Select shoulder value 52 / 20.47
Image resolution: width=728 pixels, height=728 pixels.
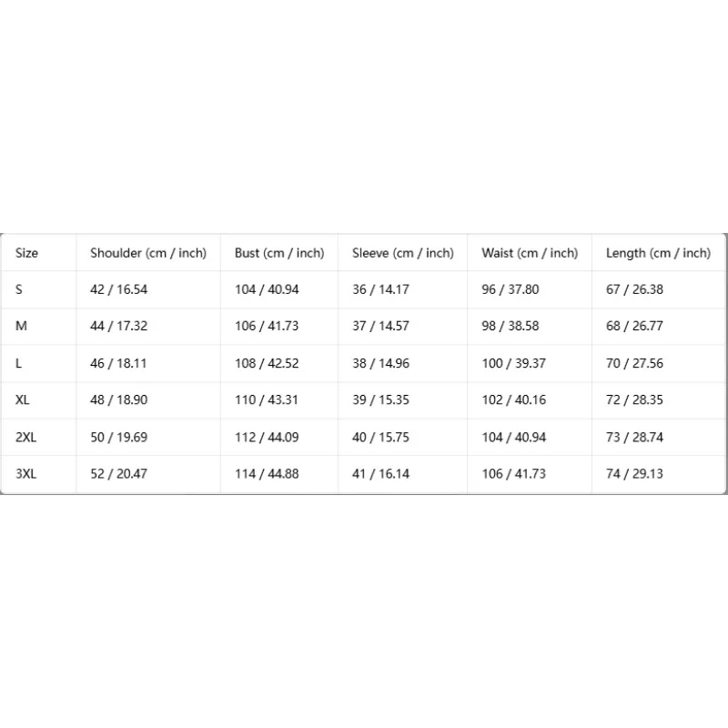[x=118, y=473]
